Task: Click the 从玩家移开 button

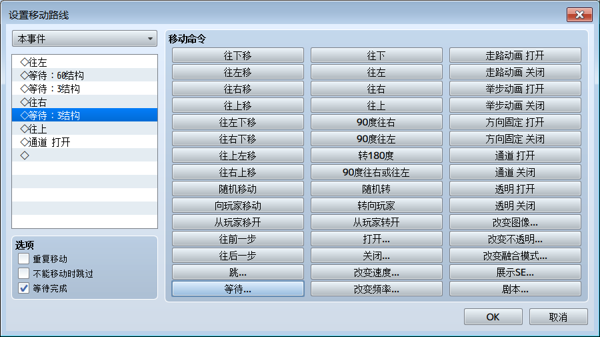Action: [x=237, y=222]
